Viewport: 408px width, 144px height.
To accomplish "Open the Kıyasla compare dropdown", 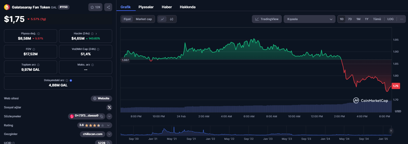I will pos(309,19).
